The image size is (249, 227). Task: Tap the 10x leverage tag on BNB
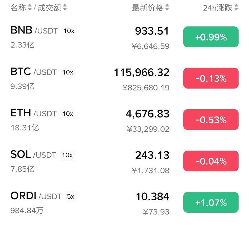point(69,31)
